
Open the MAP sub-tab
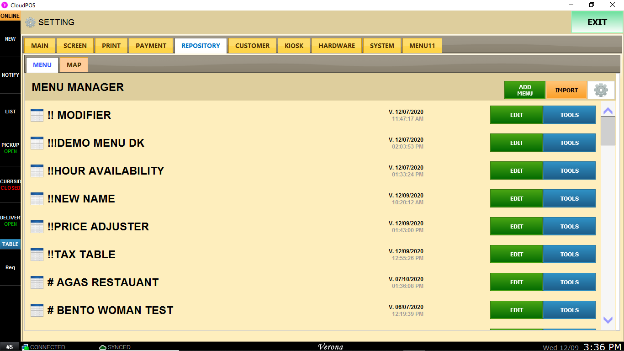pyautogui.click(x=74, y=65)
